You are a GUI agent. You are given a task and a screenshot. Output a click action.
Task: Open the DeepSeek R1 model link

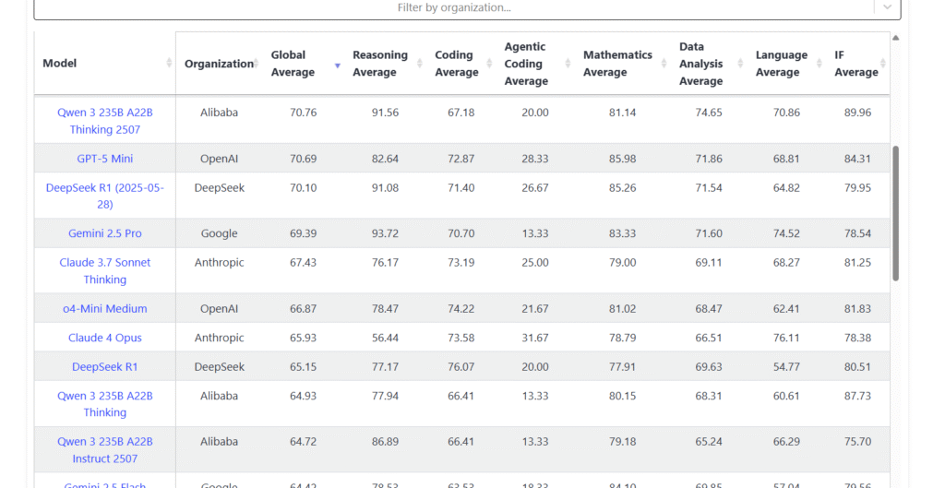pyautogui.click(x=105, y=366)
